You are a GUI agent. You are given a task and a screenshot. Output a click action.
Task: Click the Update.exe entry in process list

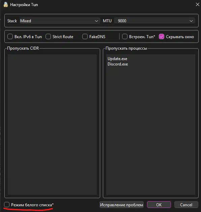click(x=117, y=59)
